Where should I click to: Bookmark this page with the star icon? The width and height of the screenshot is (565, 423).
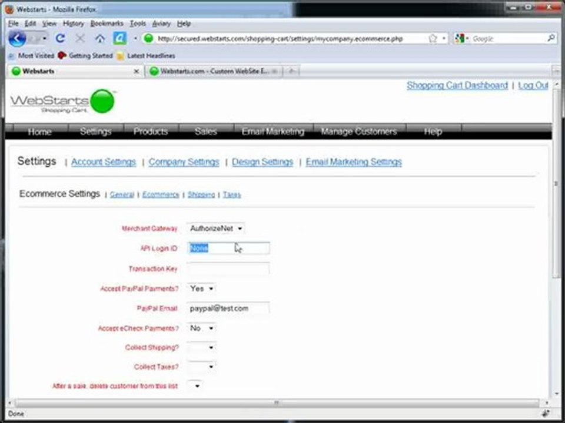pyautogui.click(x=433, y=38)
